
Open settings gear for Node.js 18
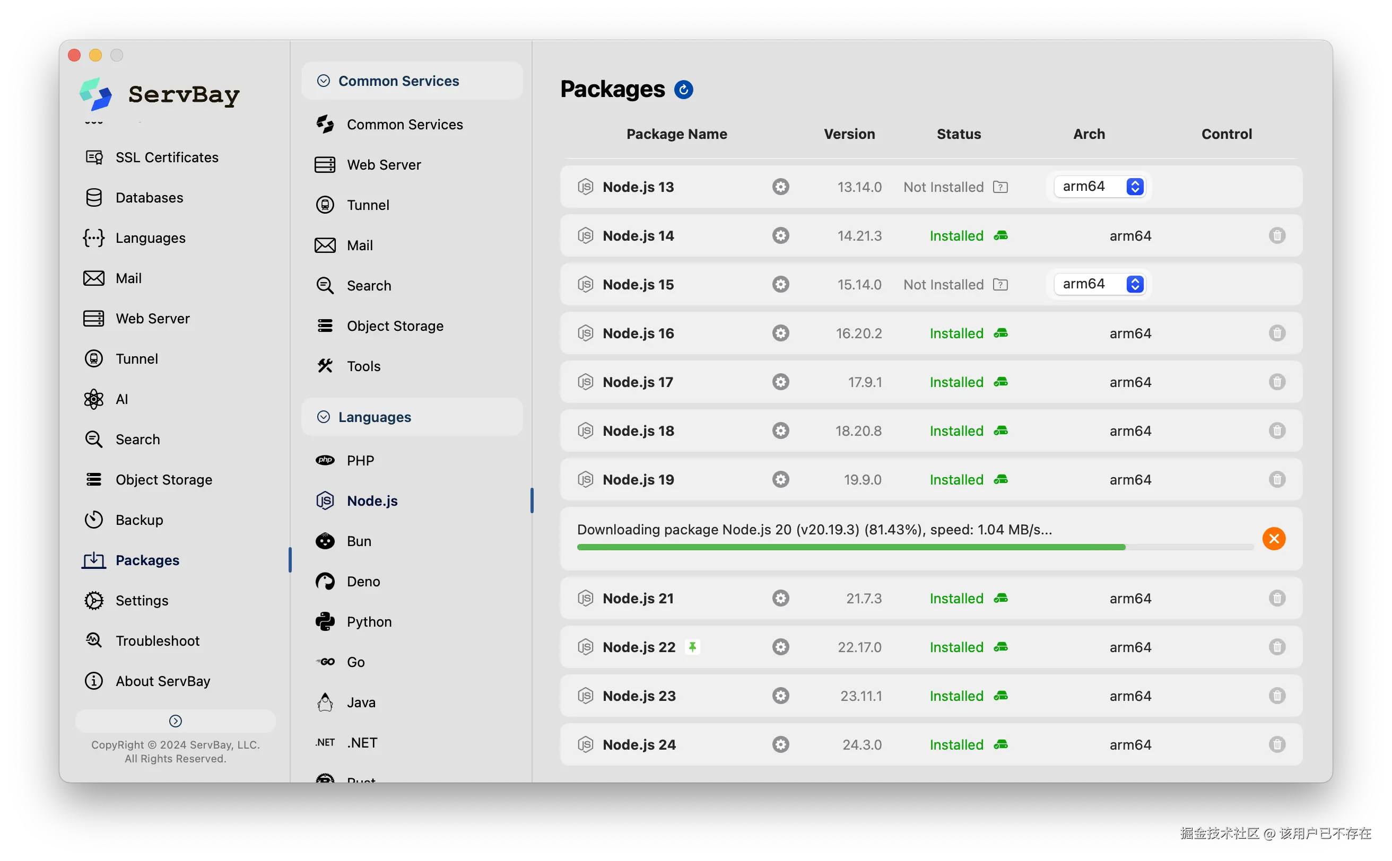click(x=780, y=430)
